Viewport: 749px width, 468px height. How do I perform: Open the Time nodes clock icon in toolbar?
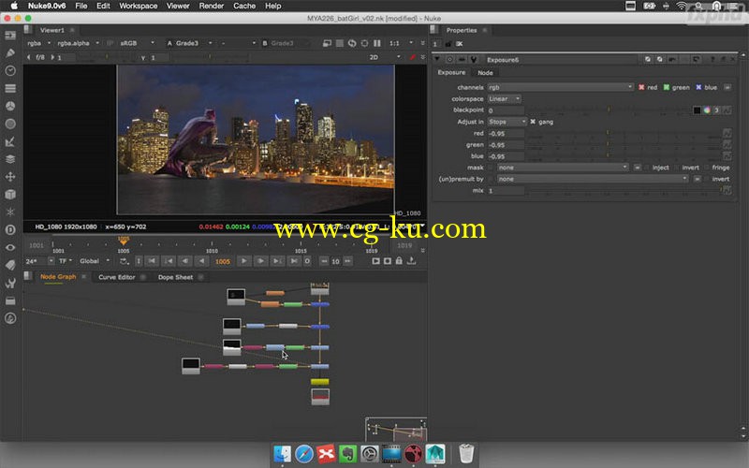10,71
